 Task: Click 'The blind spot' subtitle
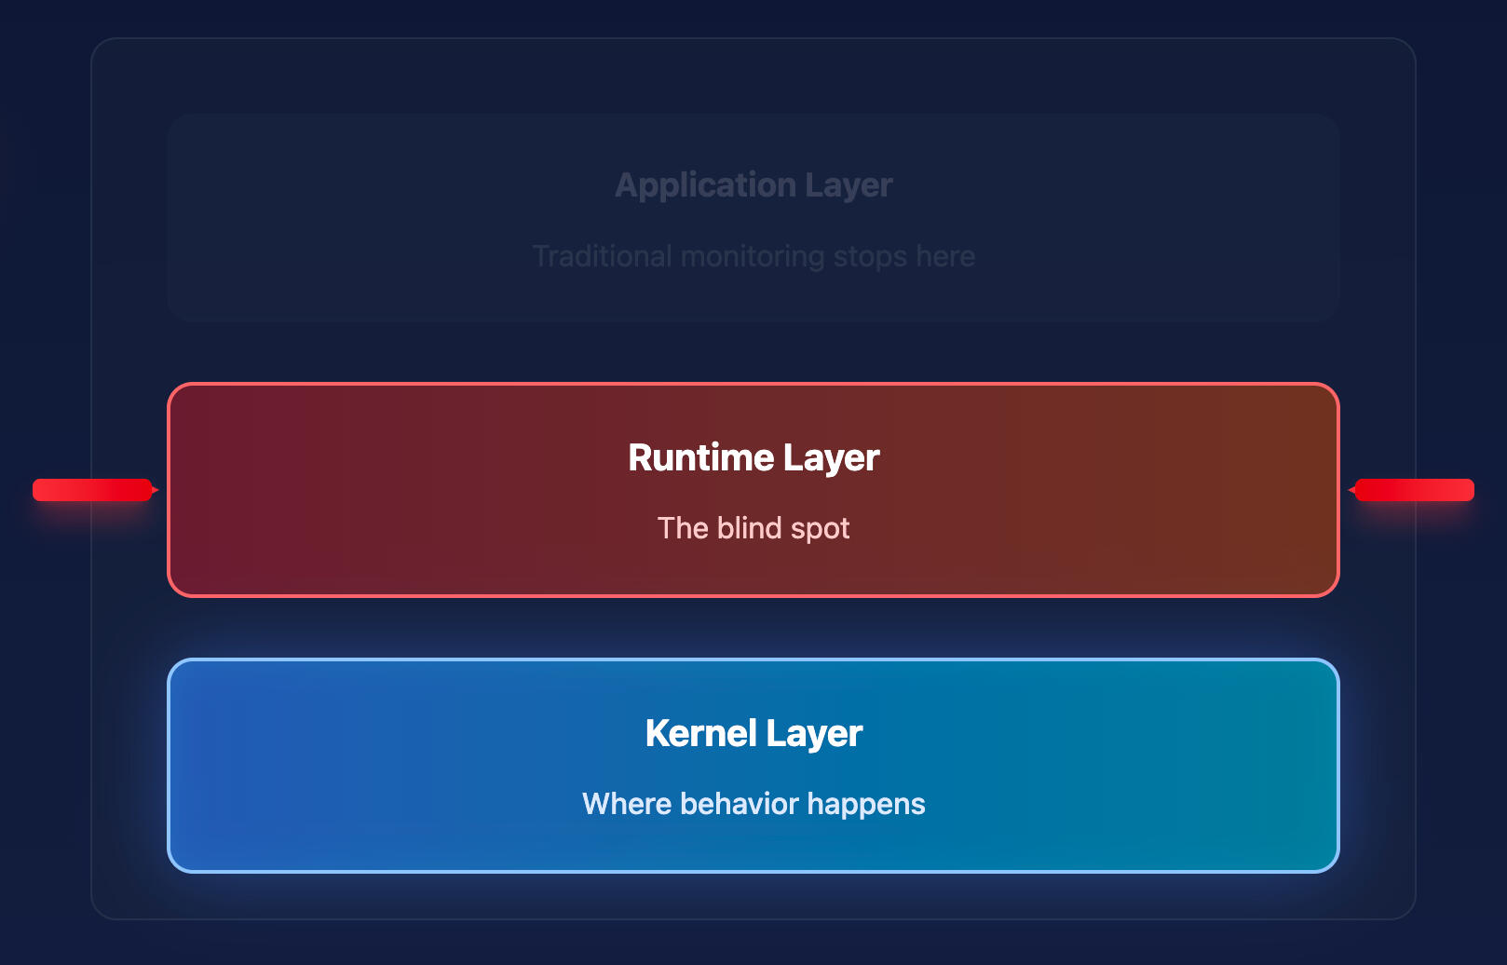(x=753, y=528)
